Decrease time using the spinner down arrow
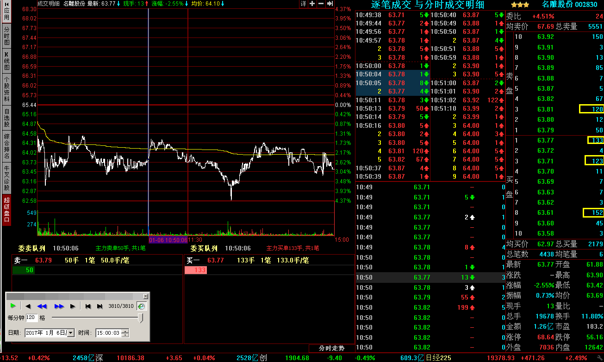Screen dimensions: 604x362 click(x=125, y=335)
